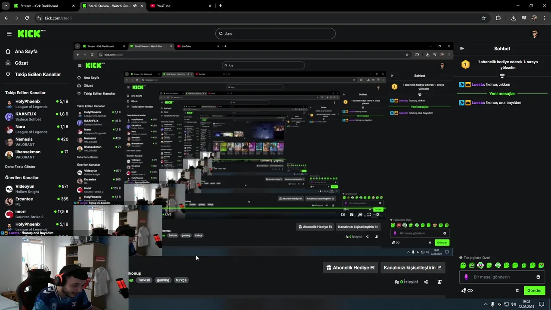The image size is (551, 310).
Task: Open Chrome three-dot menu
Action: coord(545,18)
